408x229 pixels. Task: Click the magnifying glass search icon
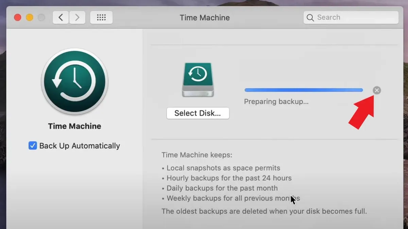310,18
